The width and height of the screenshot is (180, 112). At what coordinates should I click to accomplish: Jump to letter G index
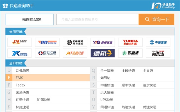click(x=9, y=92)
